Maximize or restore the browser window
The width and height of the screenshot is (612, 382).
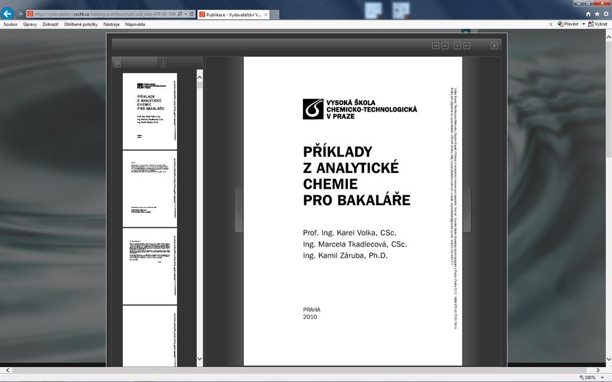click(x=589, y=3)
